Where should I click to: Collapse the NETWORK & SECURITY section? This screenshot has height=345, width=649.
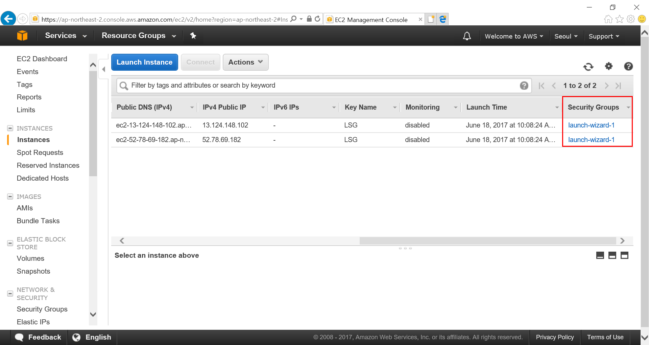(10, 294)
